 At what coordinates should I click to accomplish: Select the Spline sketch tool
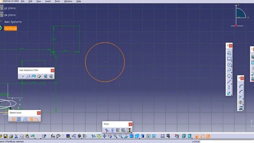[x=229, y=70]
